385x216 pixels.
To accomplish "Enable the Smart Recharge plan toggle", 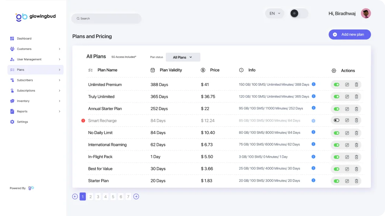I will pyautogui.click(x=337, y=120).
